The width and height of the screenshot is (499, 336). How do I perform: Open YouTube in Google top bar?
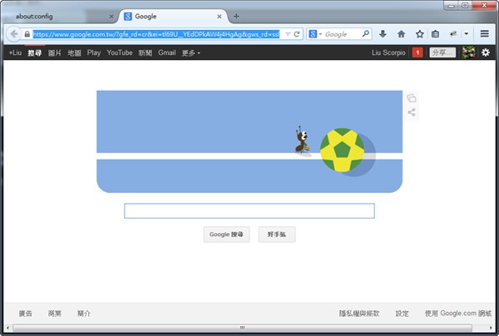(120, 53)
